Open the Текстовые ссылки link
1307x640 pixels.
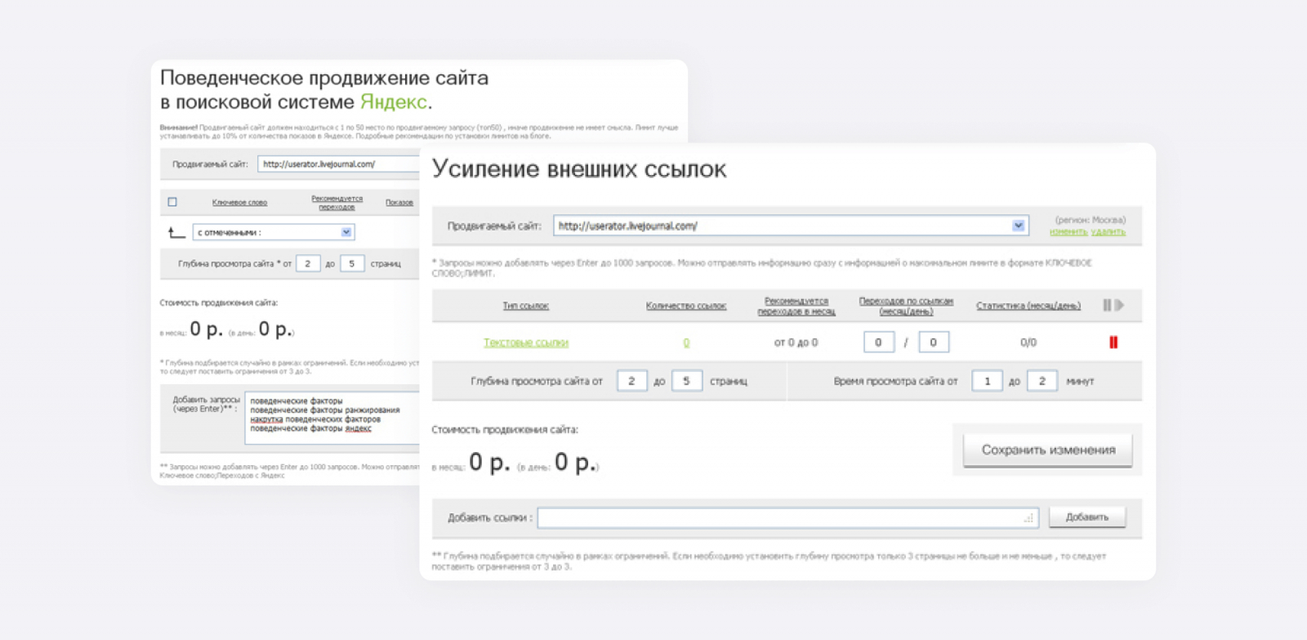click(x=525, y=342)
